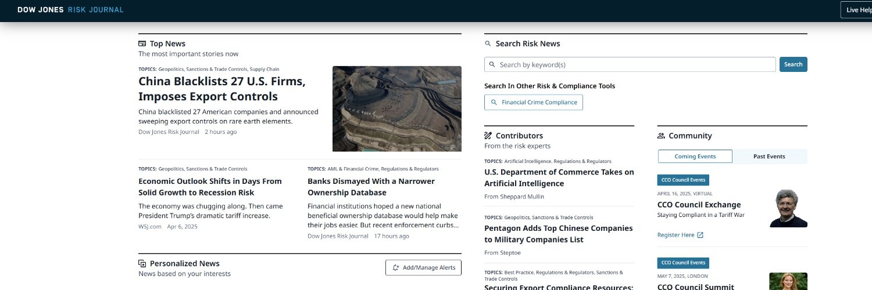Open U.S. Department of Commerce Takes on AI
The height and width of the screenshot is (290, 872).
559,177
